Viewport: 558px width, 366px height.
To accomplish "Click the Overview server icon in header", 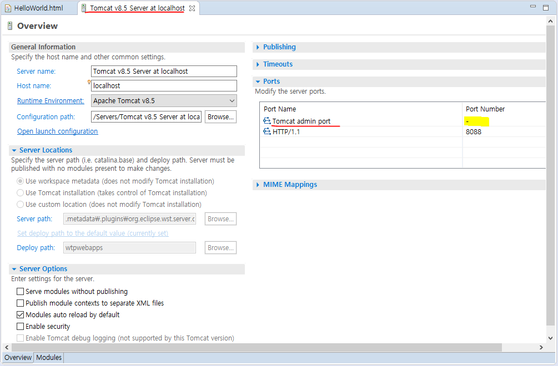I will 10,26.
